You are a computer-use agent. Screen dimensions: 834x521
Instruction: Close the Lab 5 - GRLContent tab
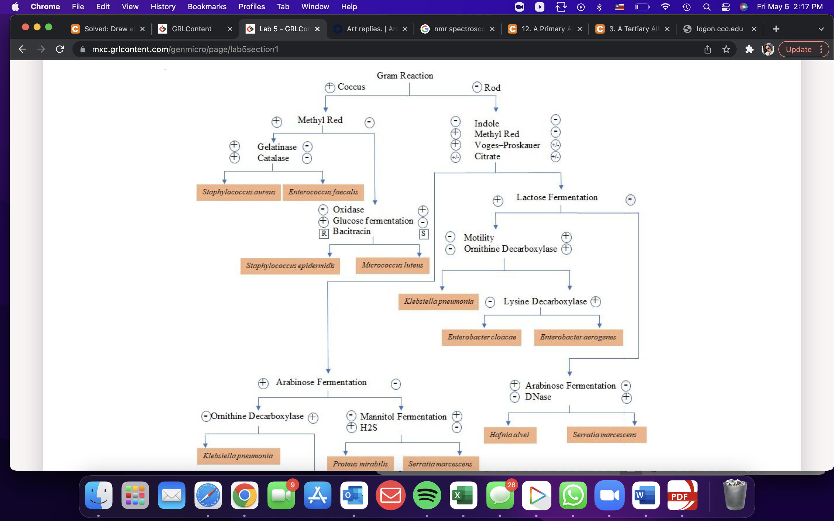[x=317, y=29]
